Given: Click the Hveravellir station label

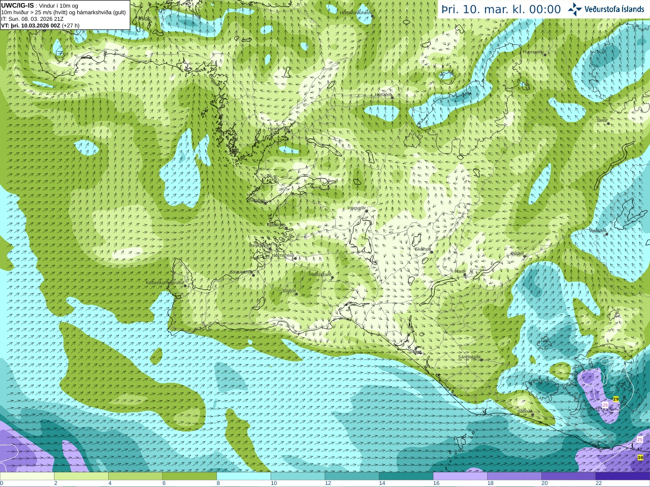Looking at the screenshot, I should [533, 52].
